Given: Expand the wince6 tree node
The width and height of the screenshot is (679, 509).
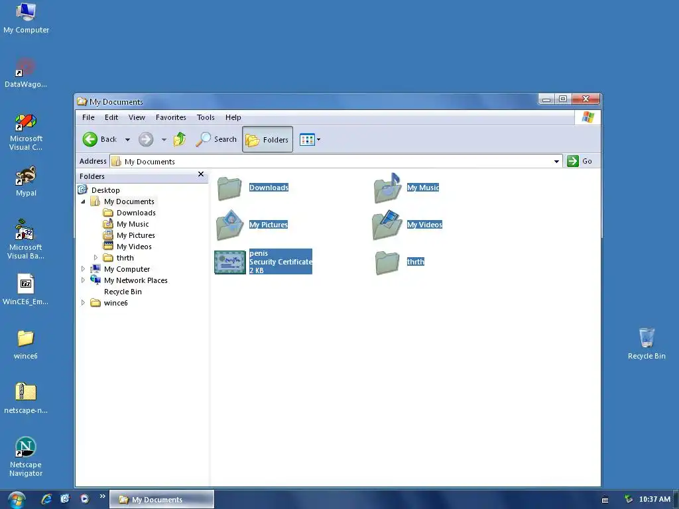Looking at the screenshot, I should click(83, 302).
